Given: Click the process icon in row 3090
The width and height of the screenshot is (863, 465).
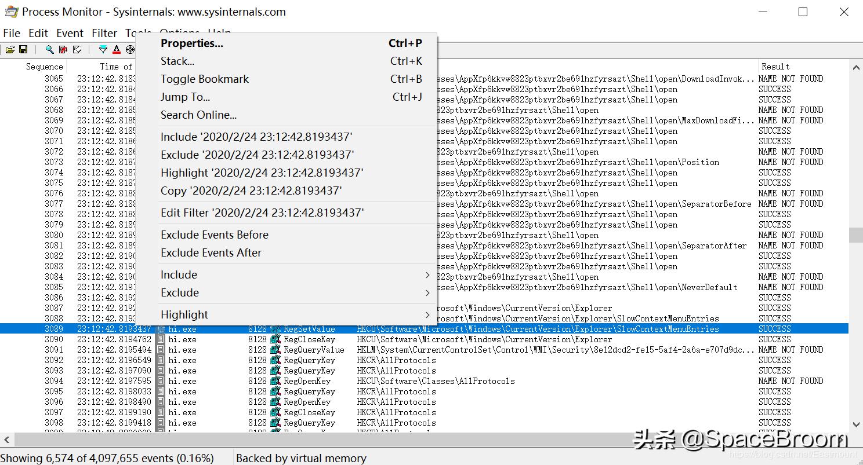Looking at the screenshot, I should [161, 339].
